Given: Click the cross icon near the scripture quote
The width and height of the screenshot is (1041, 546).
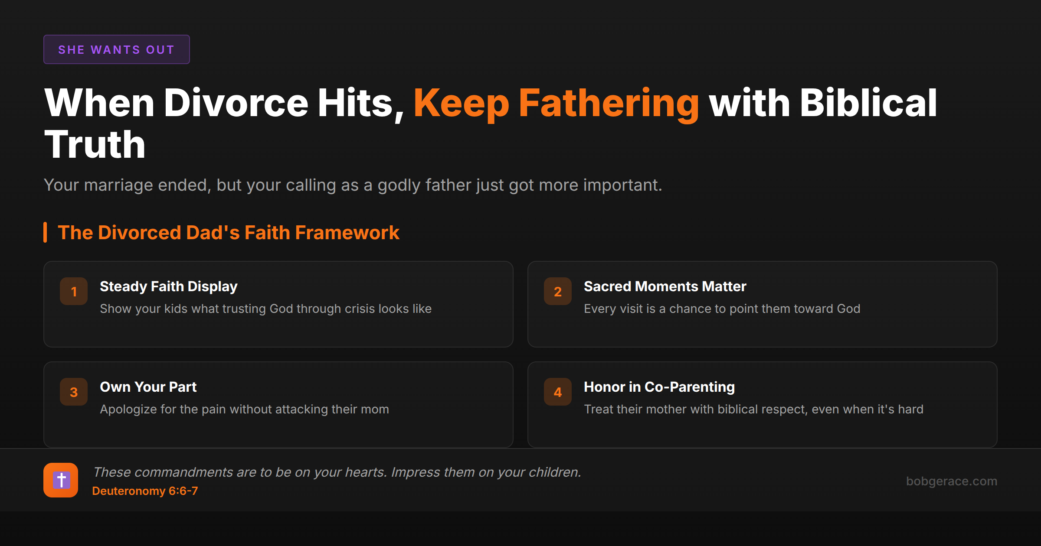Looking at the screenshot, I should [x=61, y=480].
